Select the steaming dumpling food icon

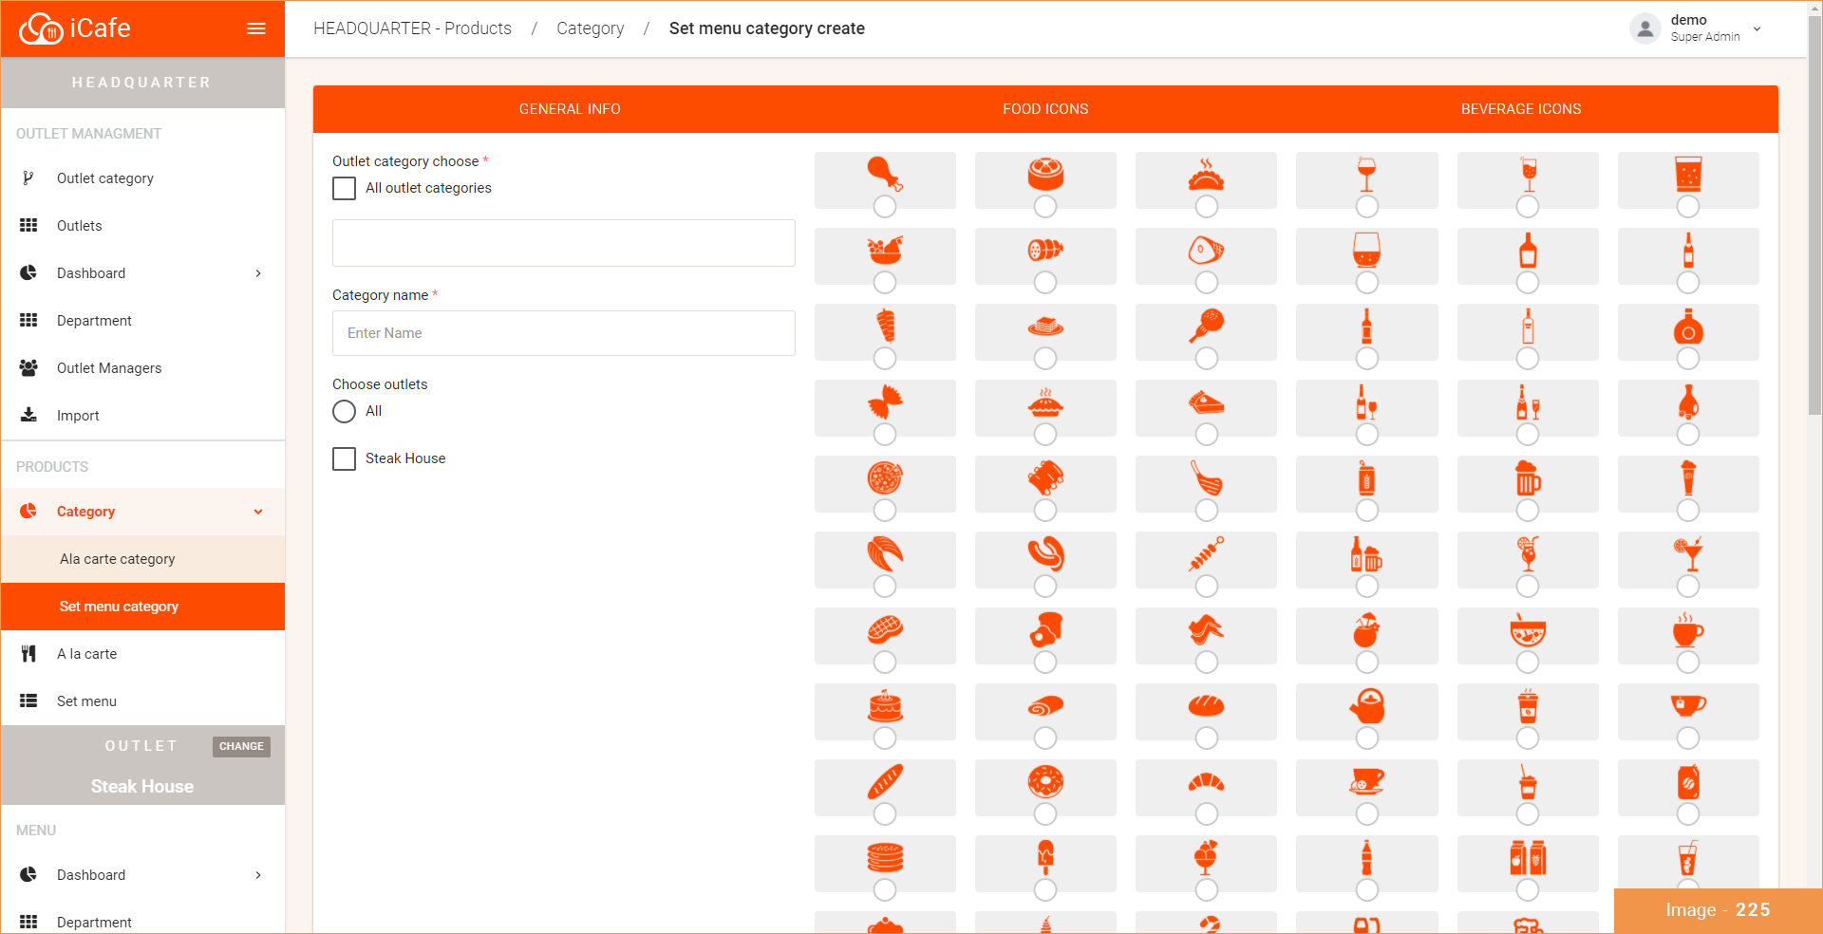[1207, 174]
